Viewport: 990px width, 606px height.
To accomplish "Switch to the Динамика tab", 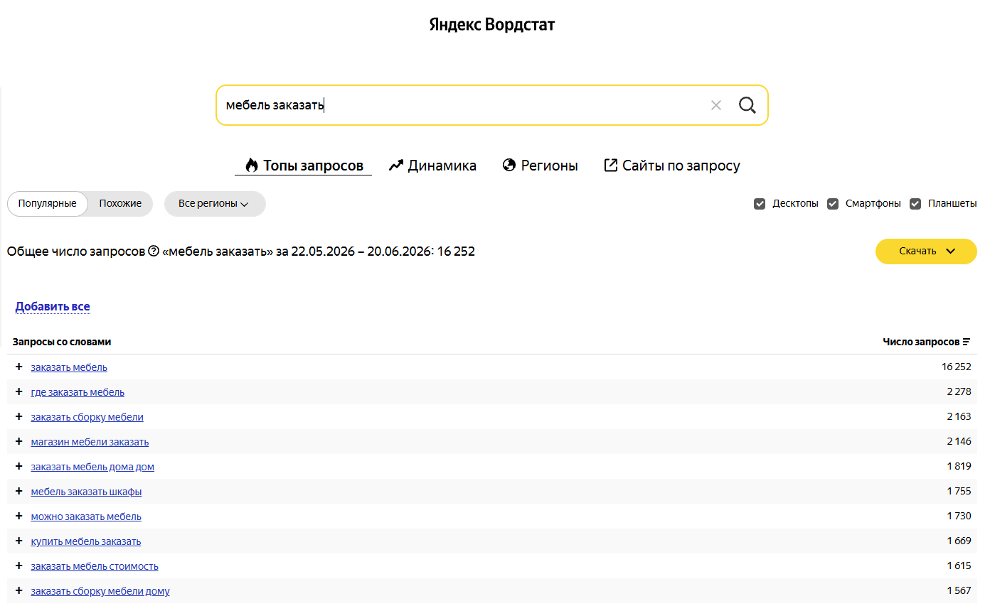I will point(432,166).
